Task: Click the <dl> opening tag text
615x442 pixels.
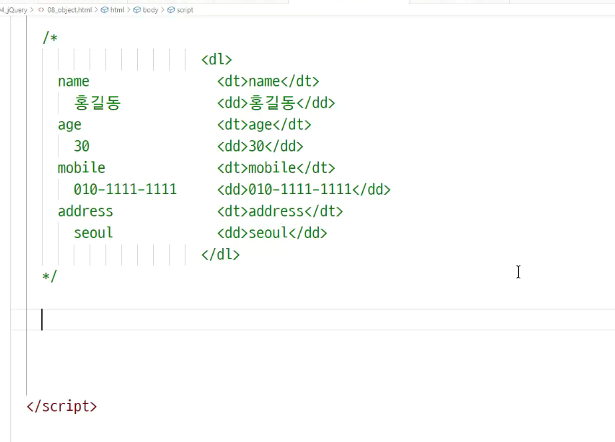Action: click(x=216, y=60)
